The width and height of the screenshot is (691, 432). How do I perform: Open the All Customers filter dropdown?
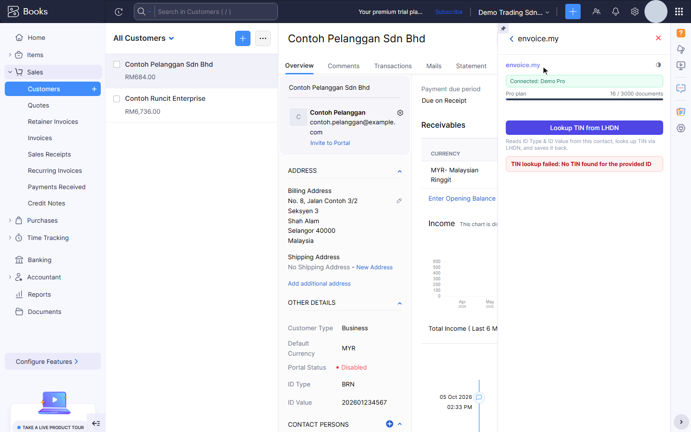coord(144,38)
